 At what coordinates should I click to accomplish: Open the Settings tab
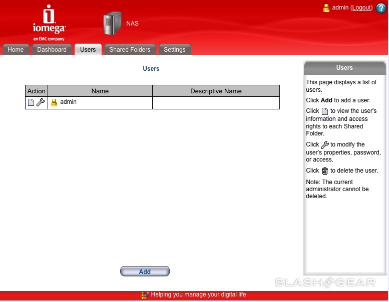(x=174, y=50)
